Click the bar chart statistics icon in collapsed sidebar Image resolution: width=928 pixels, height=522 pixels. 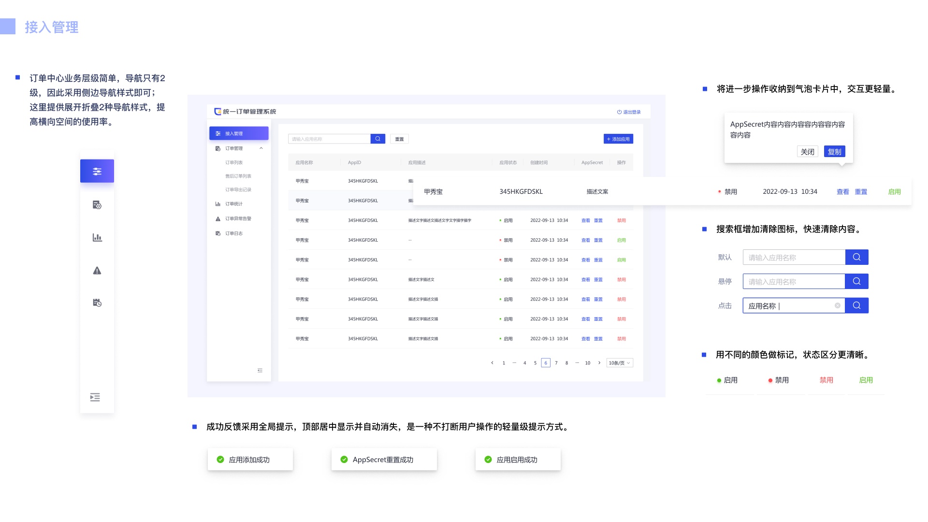pos(97,237)
